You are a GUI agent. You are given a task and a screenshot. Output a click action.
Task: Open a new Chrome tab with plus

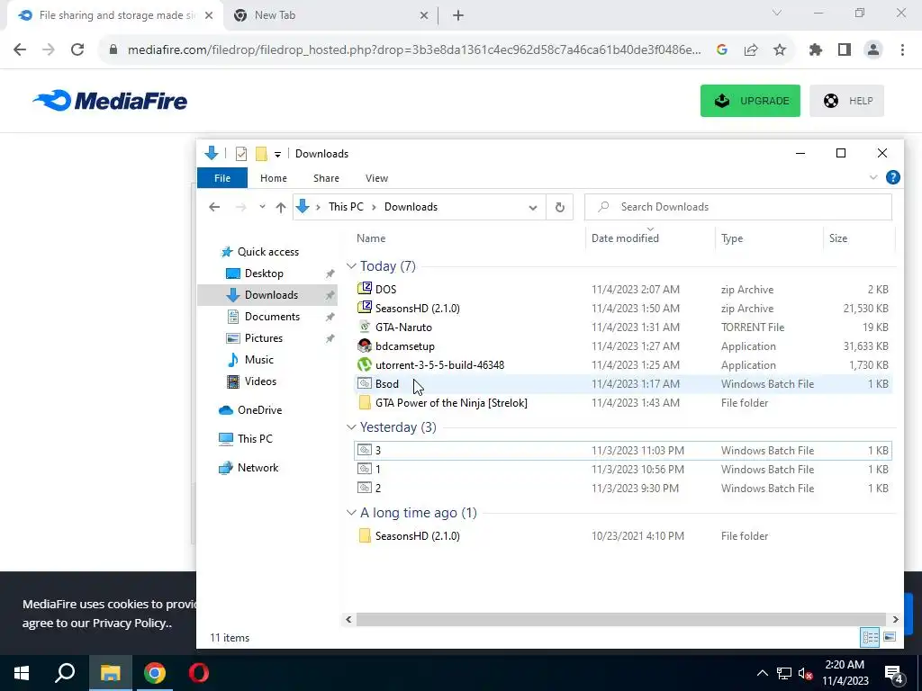click(x=458, y=16)
